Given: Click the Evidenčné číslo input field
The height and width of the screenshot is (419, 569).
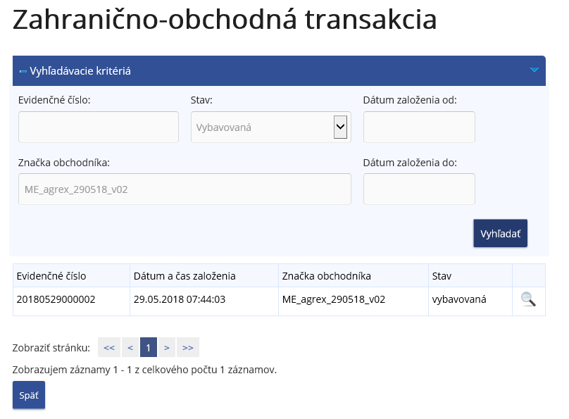Looking at the screenshot, I should [x=99, y=127].
